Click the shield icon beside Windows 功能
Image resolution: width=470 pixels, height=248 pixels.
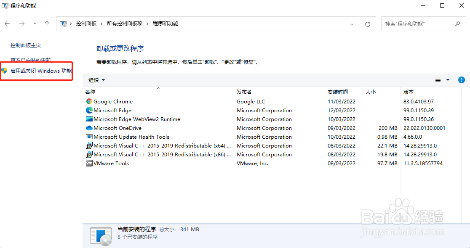click(4, 71)
